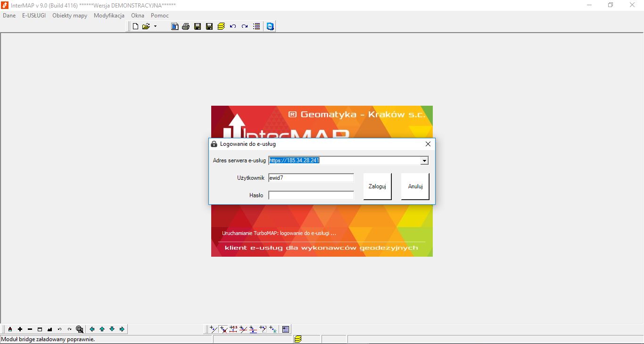Viewport: 644px width, 344px height.
Task: Select the snap-to-intersection tool icon
Action: click(x=243, y=329)
